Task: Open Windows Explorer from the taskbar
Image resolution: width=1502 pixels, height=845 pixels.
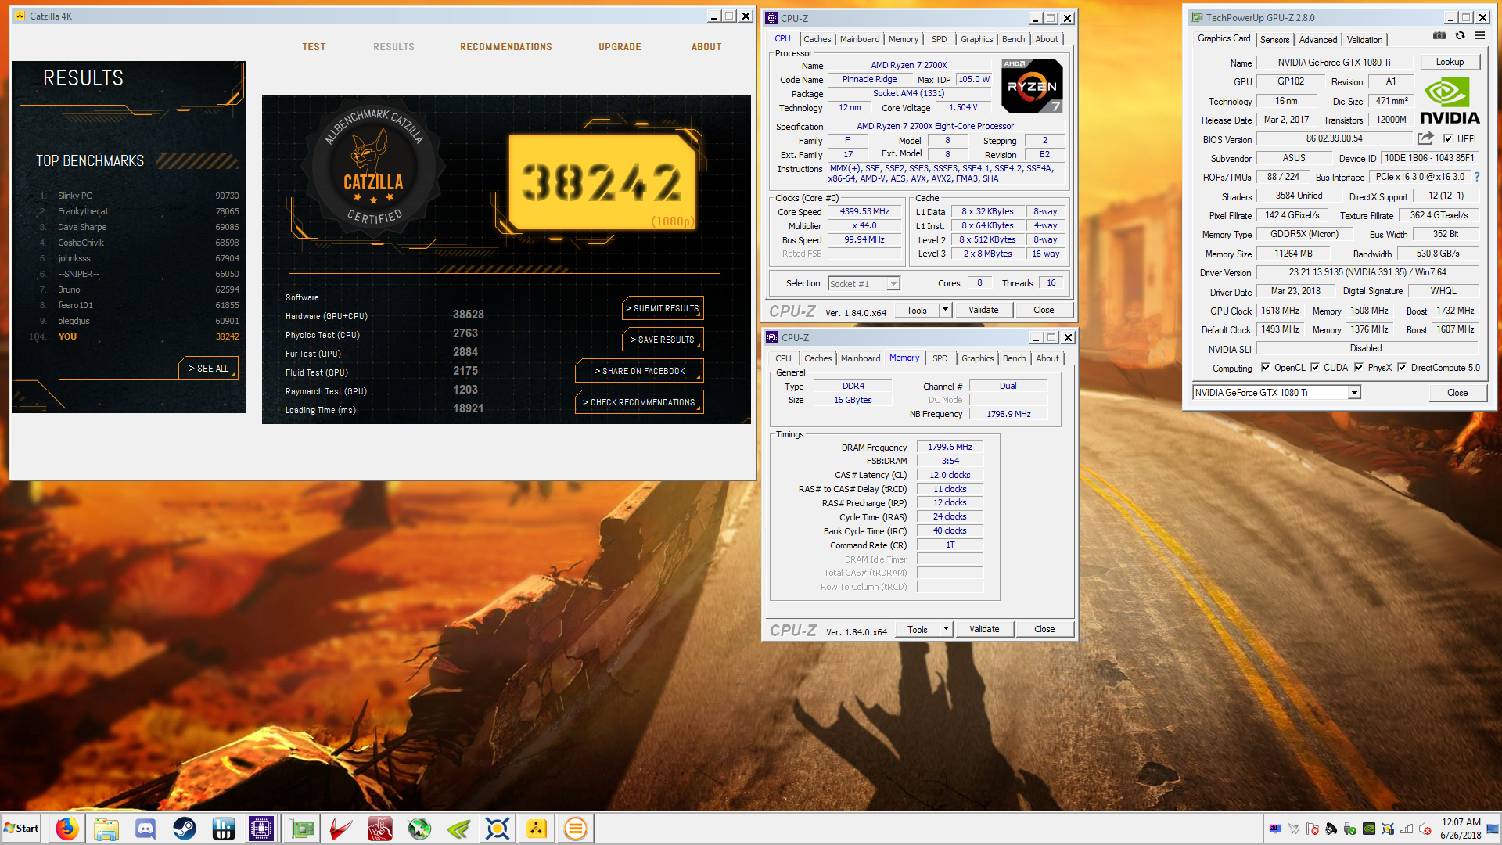Action: tap(106, 829)
